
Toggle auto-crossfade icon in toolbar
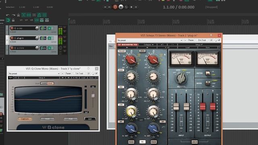coord(23,15)
